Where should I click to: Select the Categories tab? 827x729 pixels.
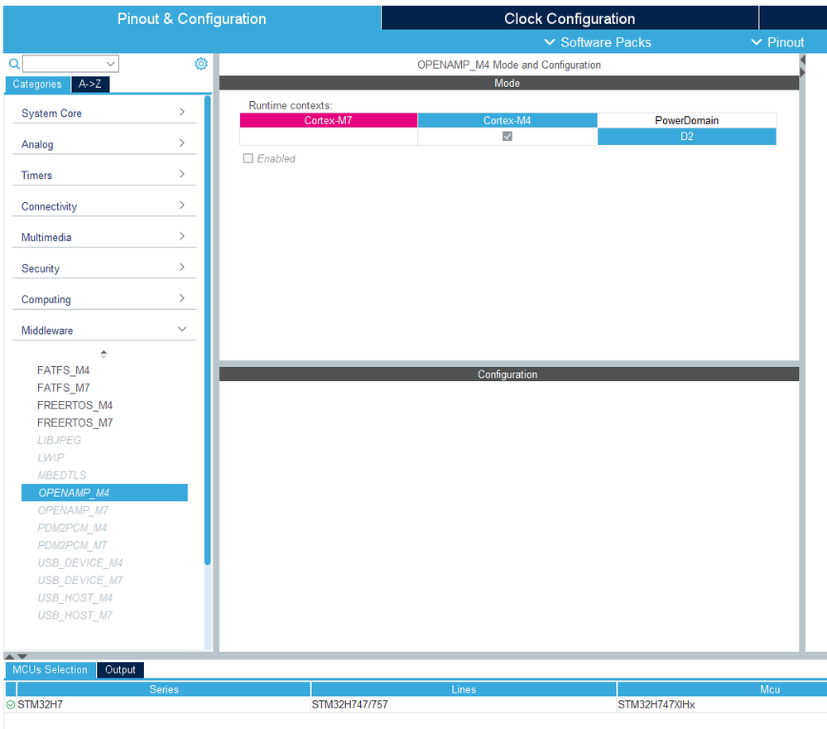tap(37, 84)
